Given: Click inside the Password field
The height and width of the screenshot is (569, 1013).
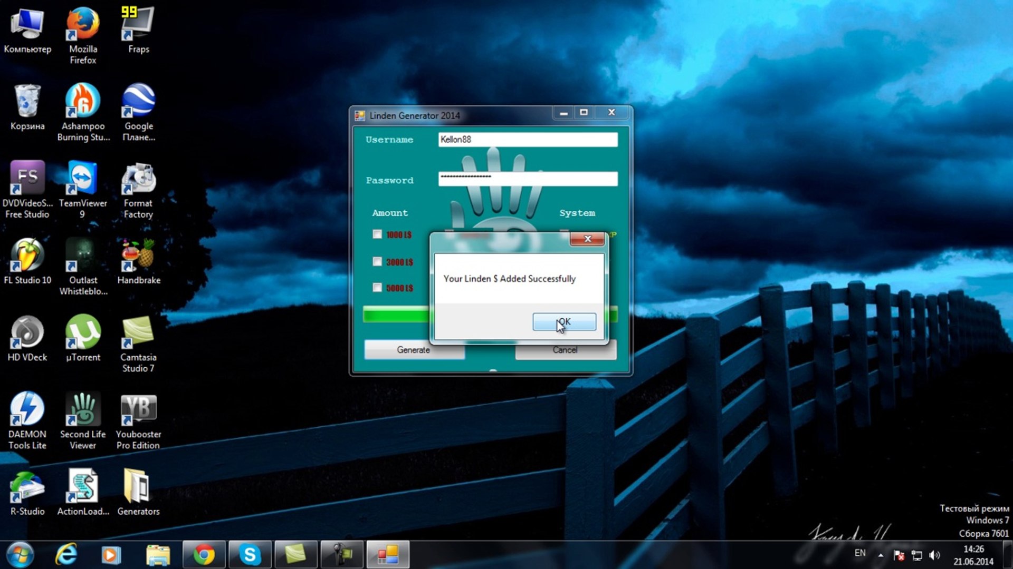Looking at the screenshot, I should 528,179.
